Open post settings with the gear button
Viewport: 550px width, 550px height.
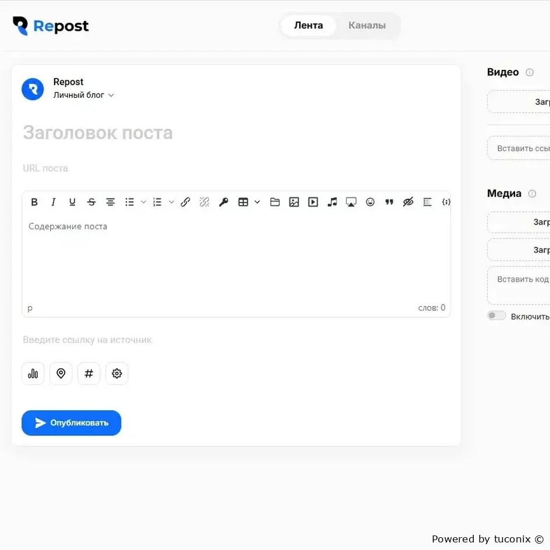pos(117,374)
